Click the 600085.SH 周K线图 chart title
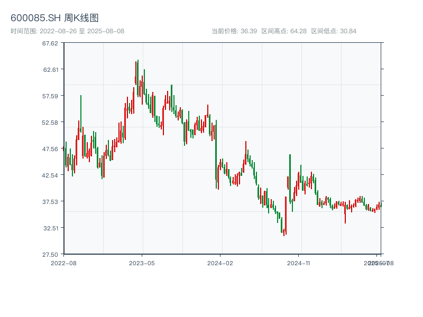Viewport: 423px width, 317px height. coord(54,18)
